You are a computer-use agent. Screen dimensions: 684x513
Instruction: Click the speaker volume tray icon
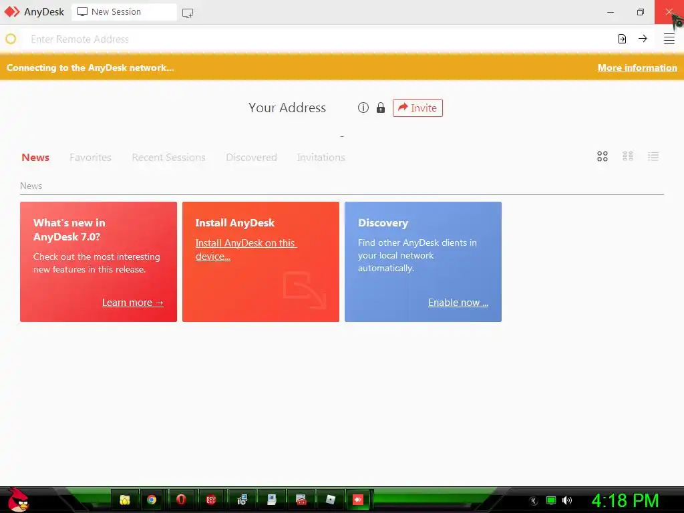click(x=567, y=500)
